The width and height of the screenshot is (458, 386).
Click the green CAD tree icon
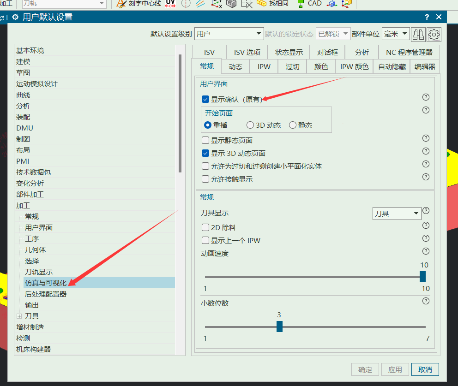coord(300,4)
